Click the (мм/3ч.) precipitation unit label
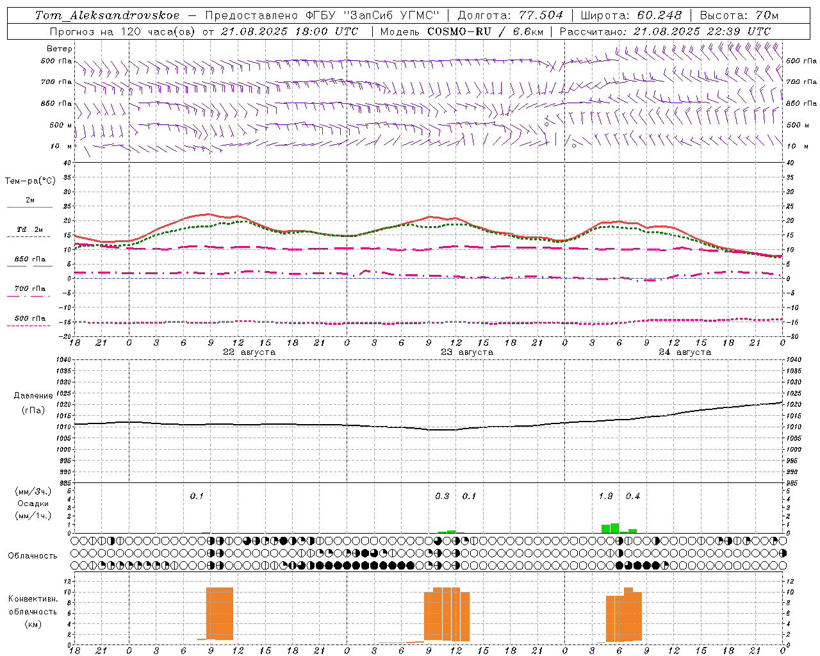 click(33, 491)
